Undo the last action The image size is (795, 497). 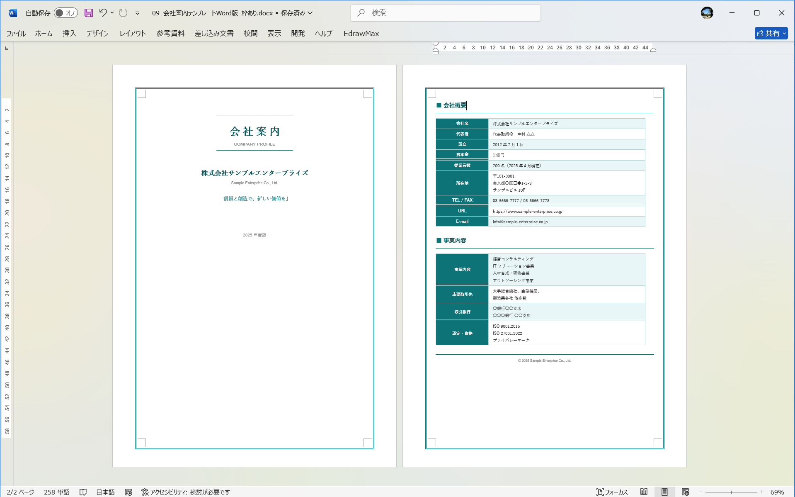tap(103, 13)
